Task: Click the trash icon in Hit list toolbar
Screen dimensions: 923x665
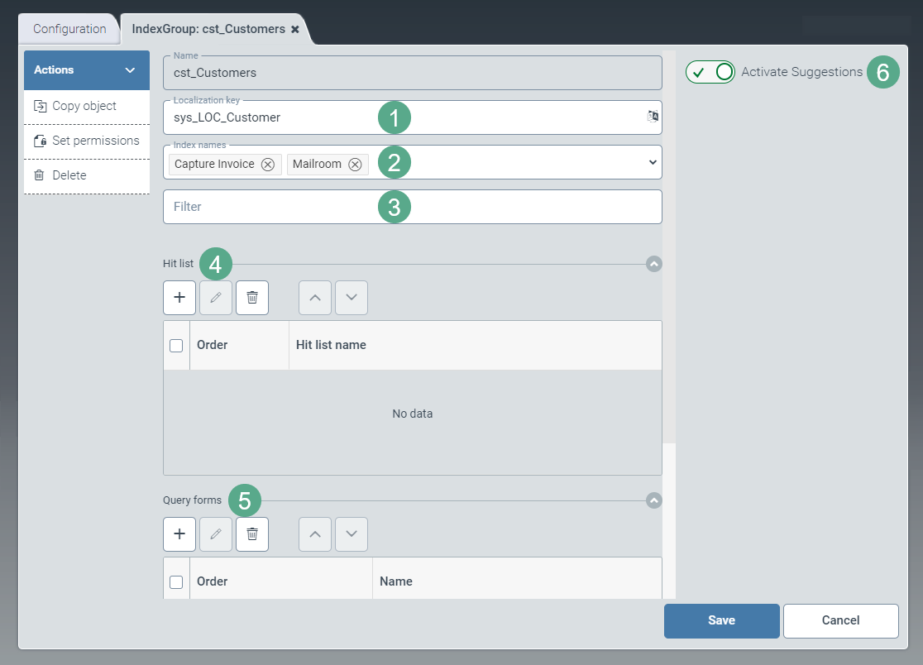Action: point(252,298)
